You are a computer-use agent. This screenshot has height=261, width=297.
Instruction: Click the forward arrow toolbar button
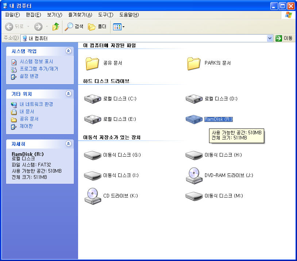coord(38,27)
